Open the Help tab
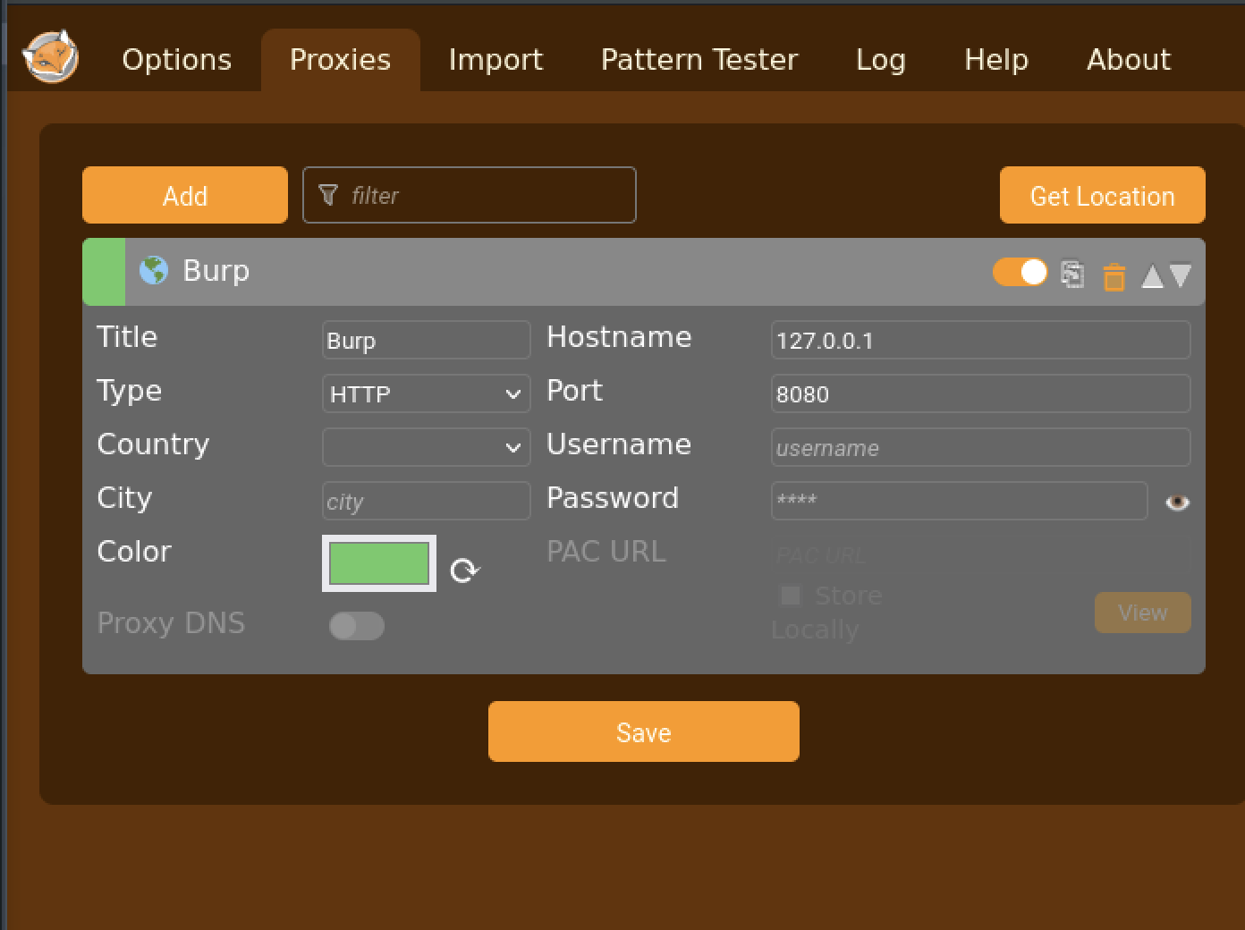The width and height of the screenshot is (1245, 930). pyautogui.click(x=996, y=59)
